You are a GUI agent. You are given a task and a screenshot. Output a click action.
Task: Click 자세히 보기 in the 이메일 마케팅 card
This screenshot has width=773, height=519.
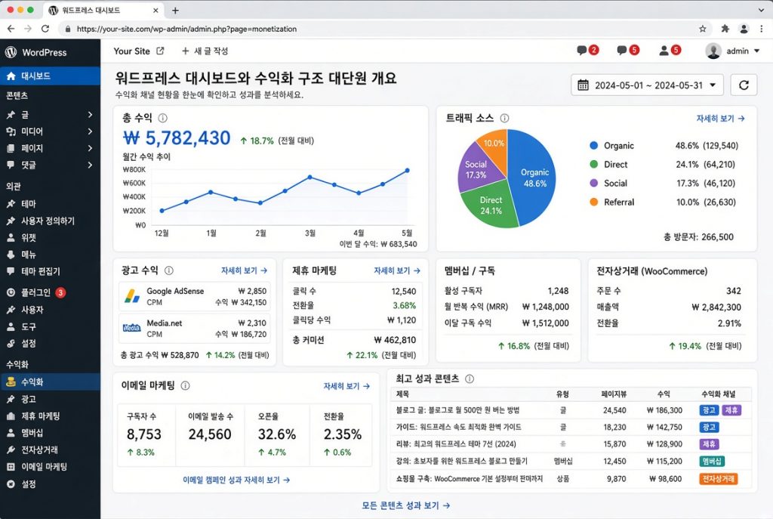[x=346, y=386]
